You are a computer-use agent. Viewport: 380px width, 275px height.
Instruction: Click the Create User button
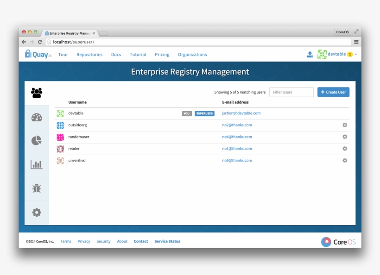coord(333,92)
